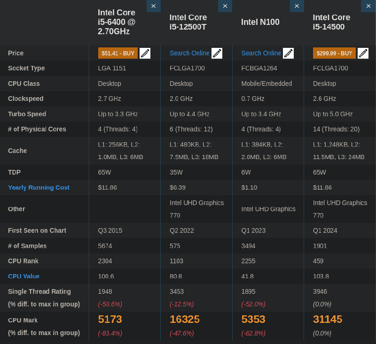
Task: Remove Intel N100 from comparison
Action: pos(297,6)
